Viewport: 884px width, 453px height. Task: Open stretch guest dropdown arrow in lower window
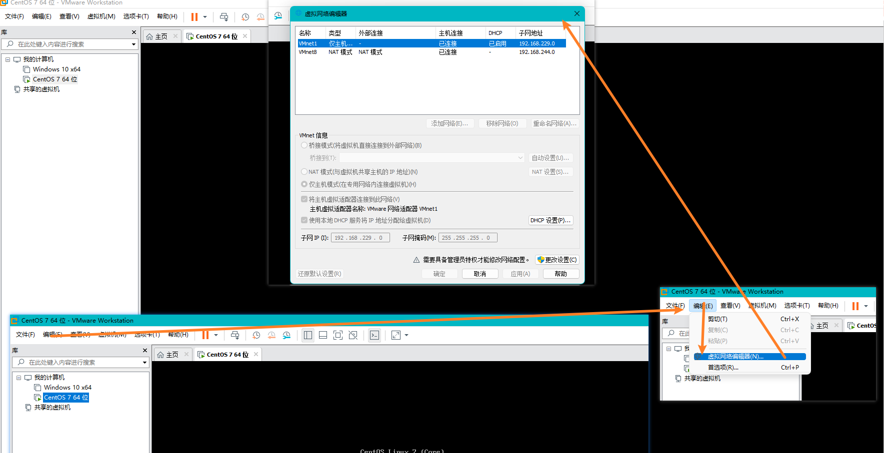click(406, 335)
